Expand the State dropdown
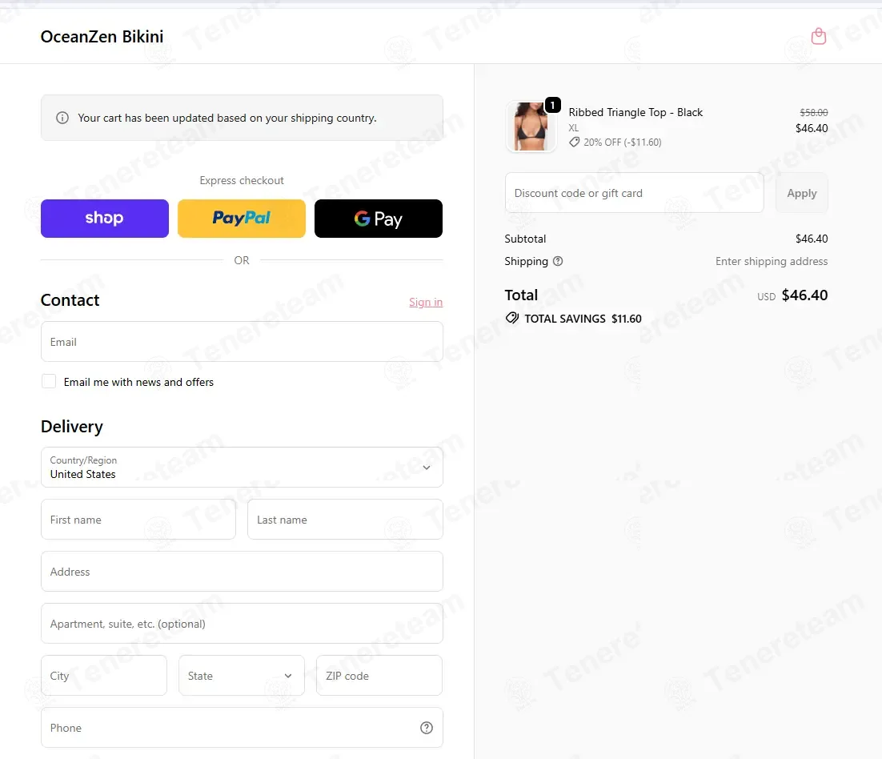The height and width of the screenshot is (759, 882). (x=242, y=675)
